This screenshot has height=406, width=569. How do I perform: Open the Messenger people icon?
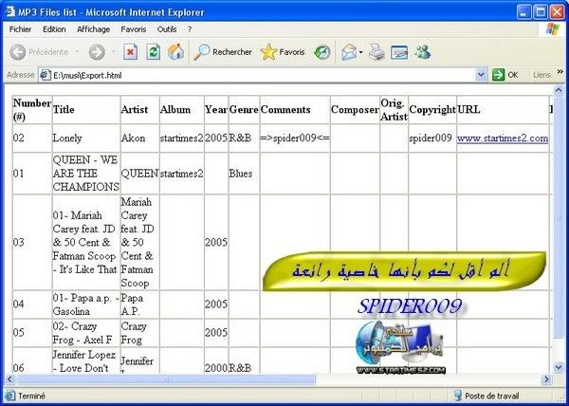click(x=423, y=52)
